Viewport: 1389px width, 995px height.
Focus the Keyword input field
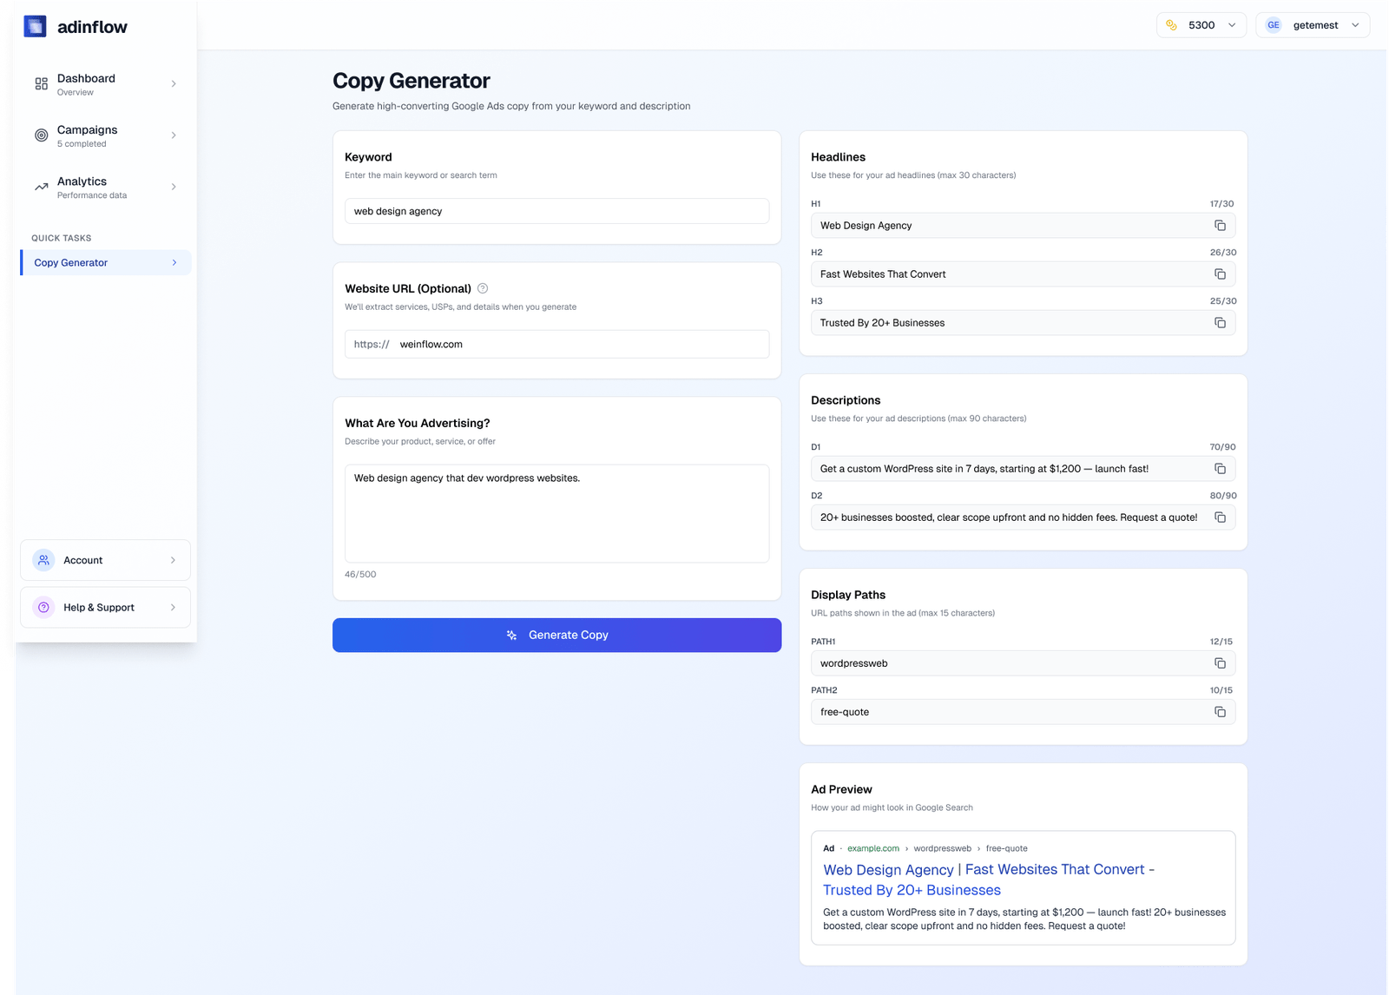(556, 211)
